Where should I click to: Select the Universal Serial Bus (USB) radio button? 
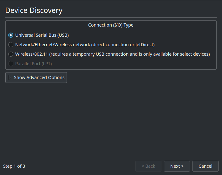coord(11,35)
